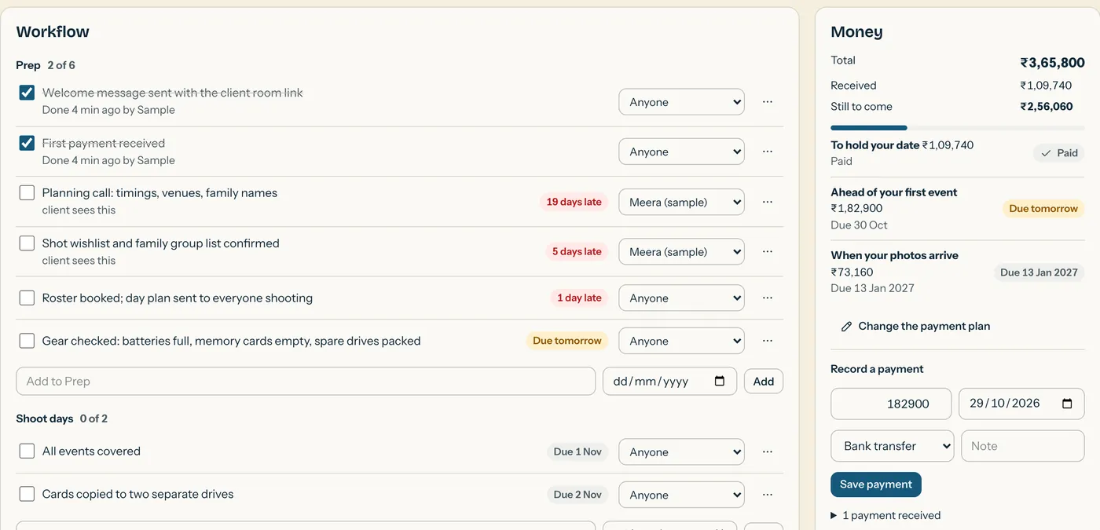This screenshot has width=1100, height=530.
Task: Mark Roster booked task as done
Action: coord(27,298)
